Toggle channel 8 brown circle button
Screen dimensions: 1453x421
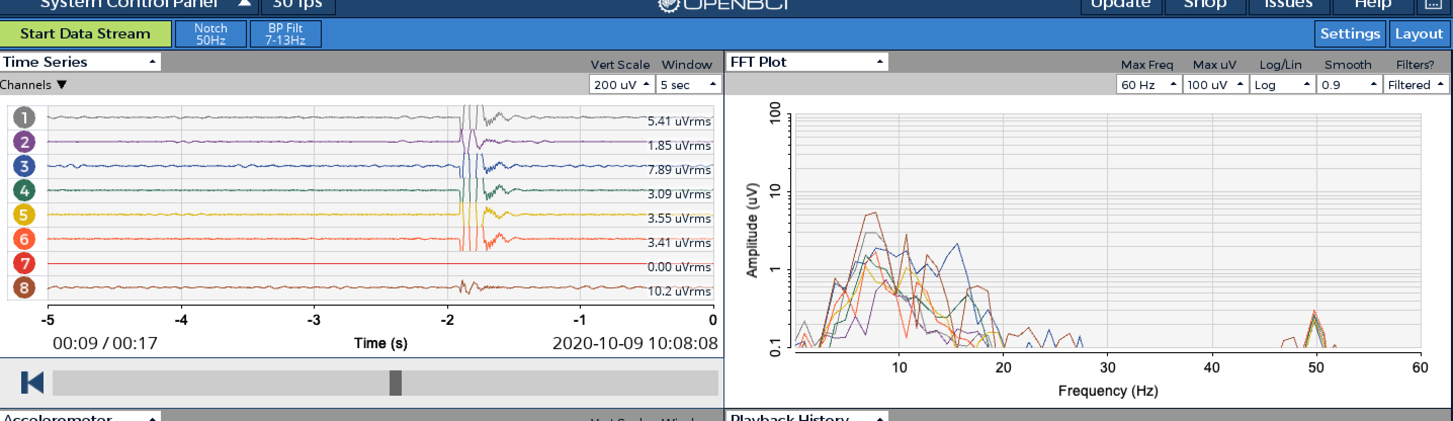(24, 287)
